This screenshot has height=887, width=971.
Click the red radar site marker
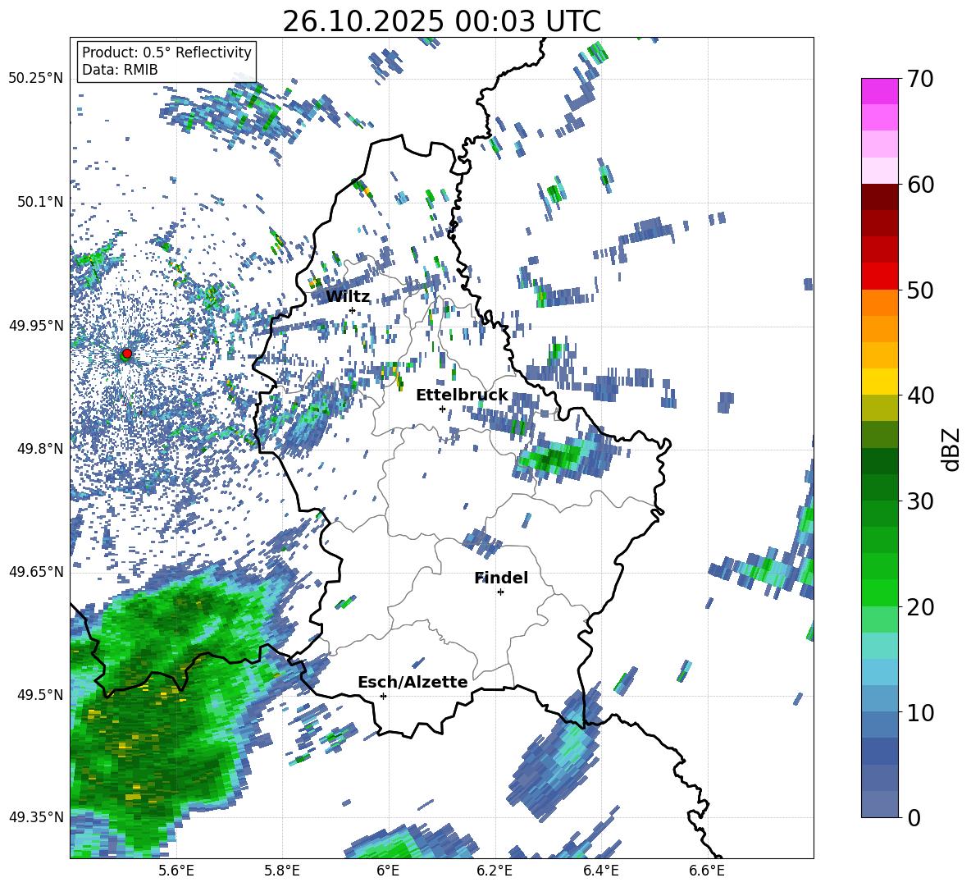(x=127, y=354)
